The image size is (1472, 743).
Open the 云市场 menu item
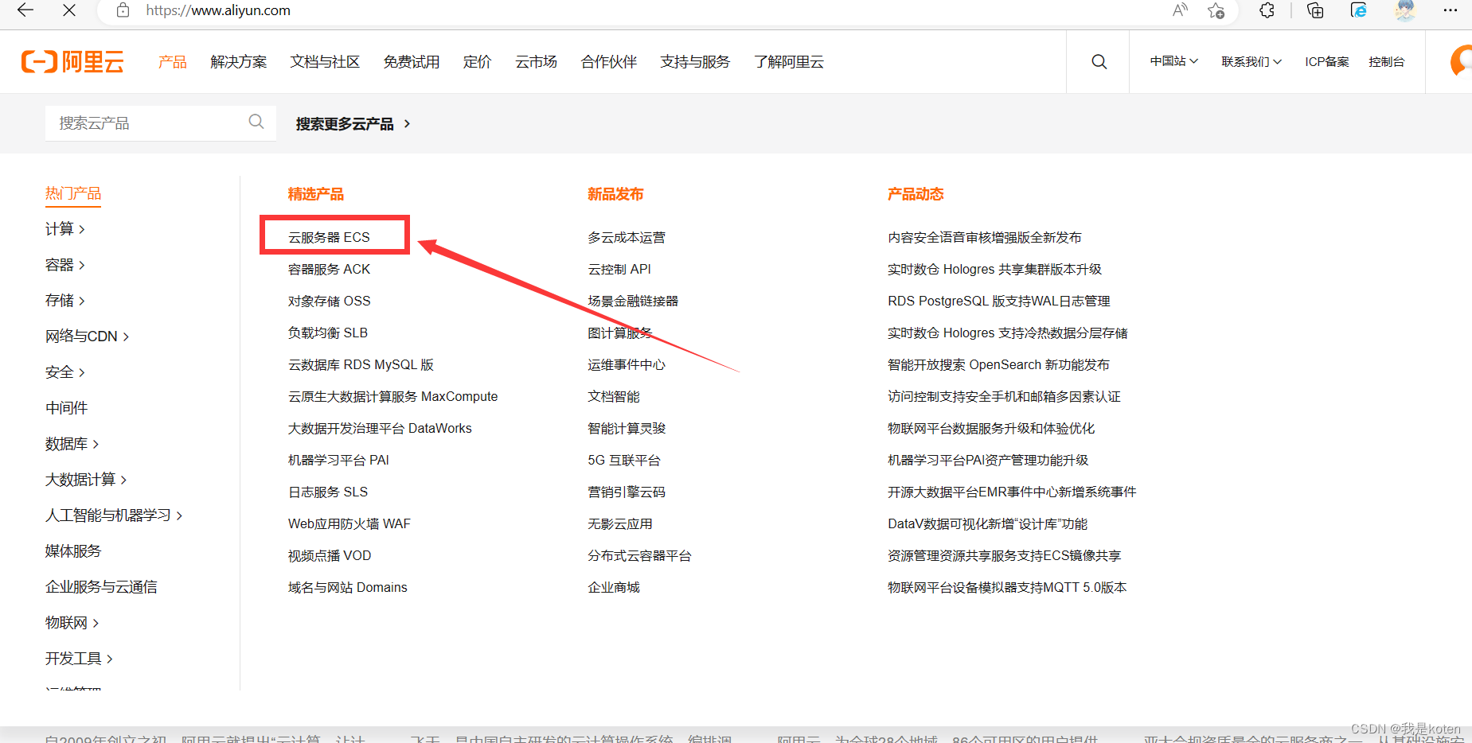click(x=536, y=61)
